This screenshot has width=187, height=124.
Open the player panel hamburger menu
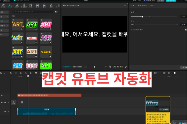125,5
